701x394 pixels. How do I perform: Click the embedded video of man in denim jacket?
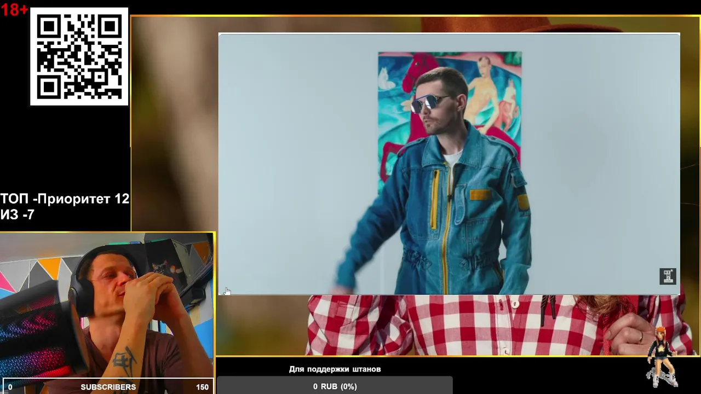[x=449, y=164]
